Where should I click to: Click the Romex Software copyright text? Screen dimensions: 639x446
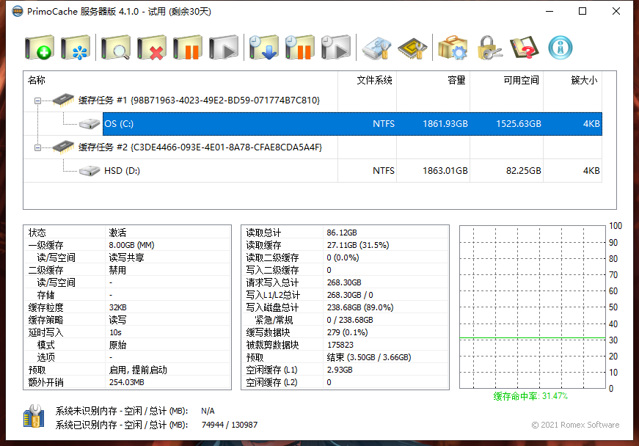click(x=575, y=425)
